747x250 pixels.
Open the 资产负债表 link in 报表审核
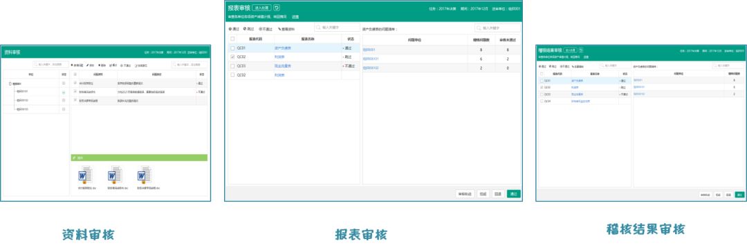pyautogui.click(x=283, y=48)
